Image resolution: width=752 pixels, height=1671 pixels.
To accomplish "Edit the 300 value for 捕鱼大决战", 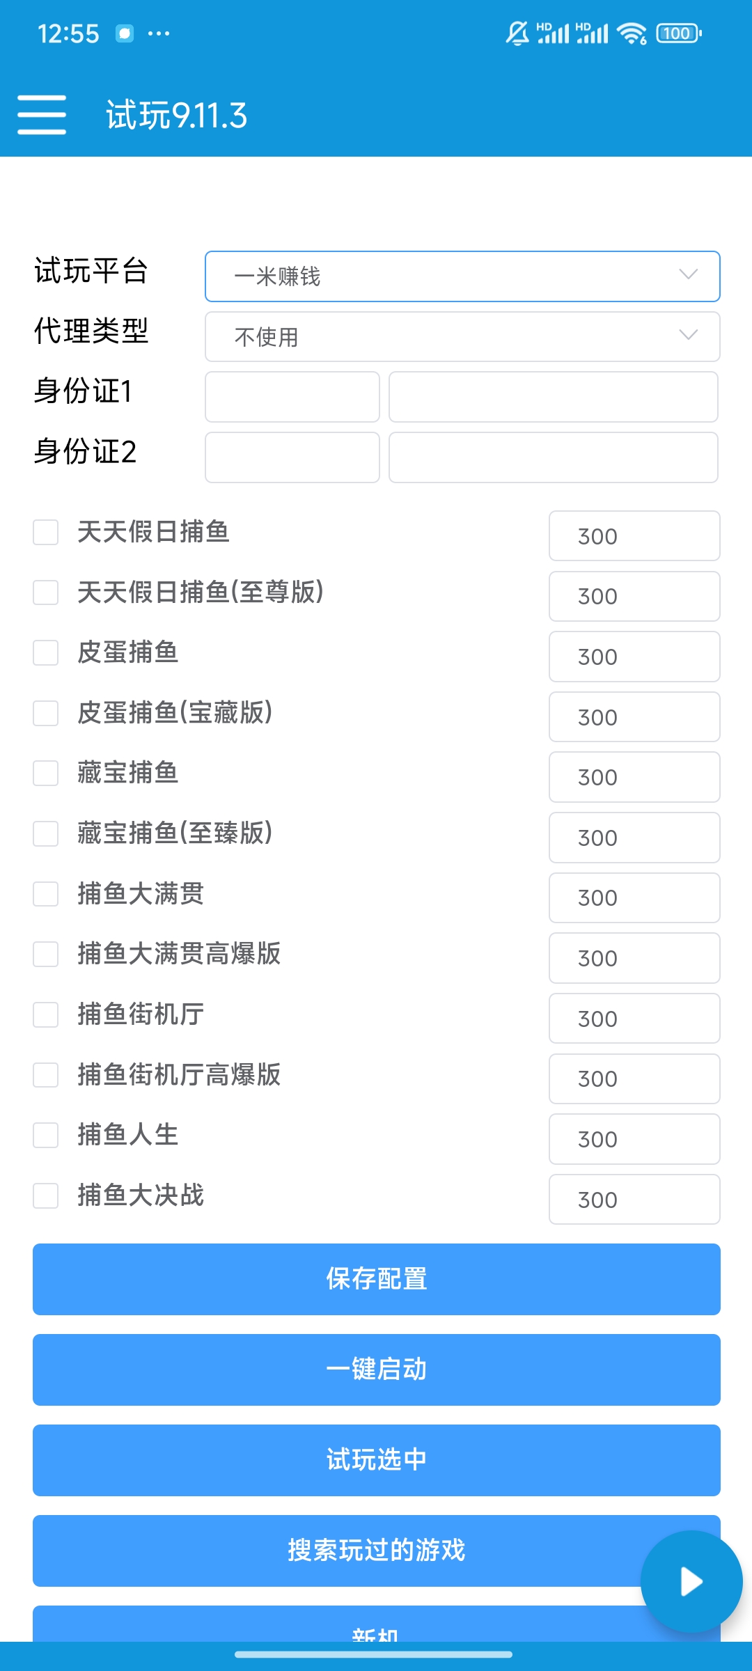I will click(634, 1200).
